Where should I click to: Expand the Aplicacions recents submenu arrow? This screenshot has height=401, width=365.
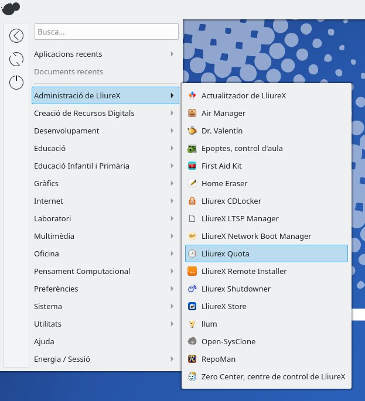click(172, 54)
